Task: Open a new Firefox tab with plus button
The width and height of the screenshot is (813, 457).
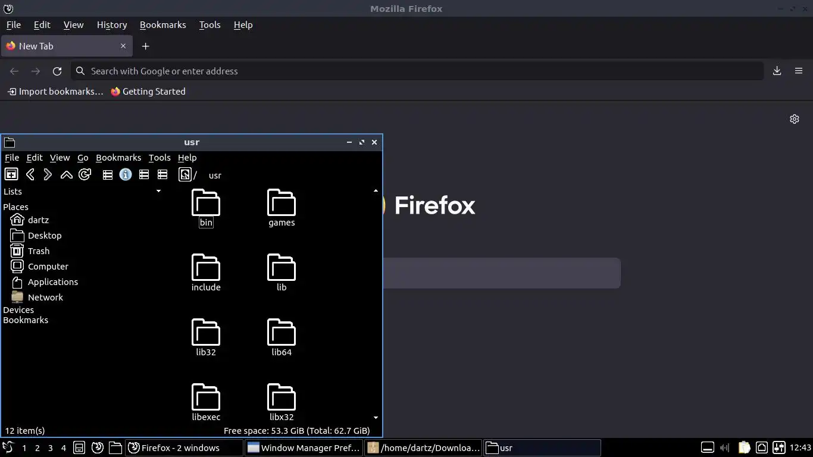Action: pyautogui.click(x=145, y=46)
